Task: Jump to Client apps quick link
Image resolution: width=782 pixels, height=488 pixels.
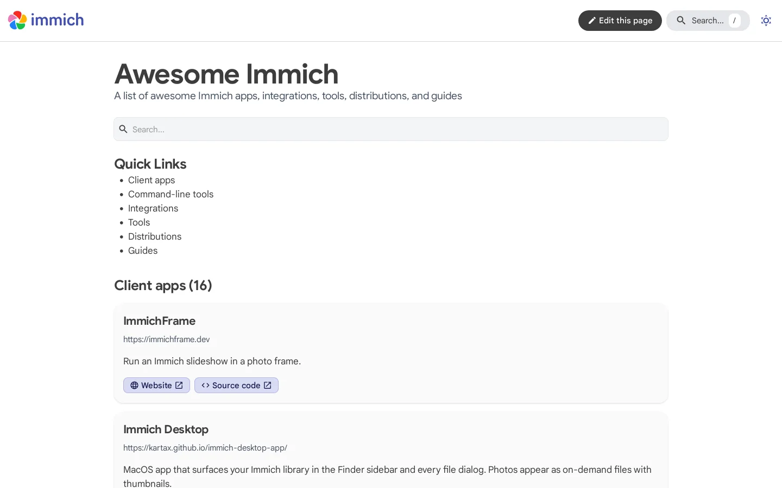Action: pyautogui.click(x=152, y=180)
